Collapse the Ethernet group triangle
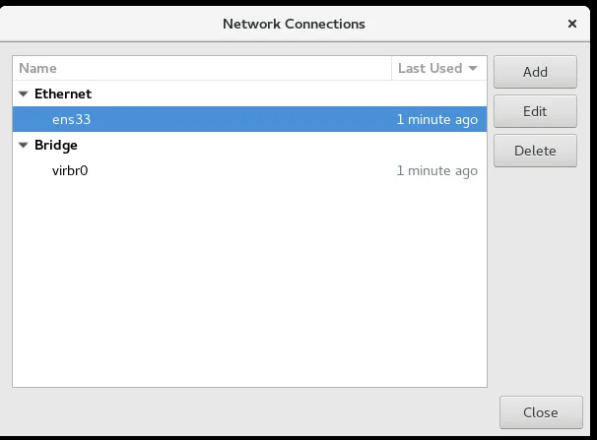Screen dimensions: 597x440 click(24, 94)
